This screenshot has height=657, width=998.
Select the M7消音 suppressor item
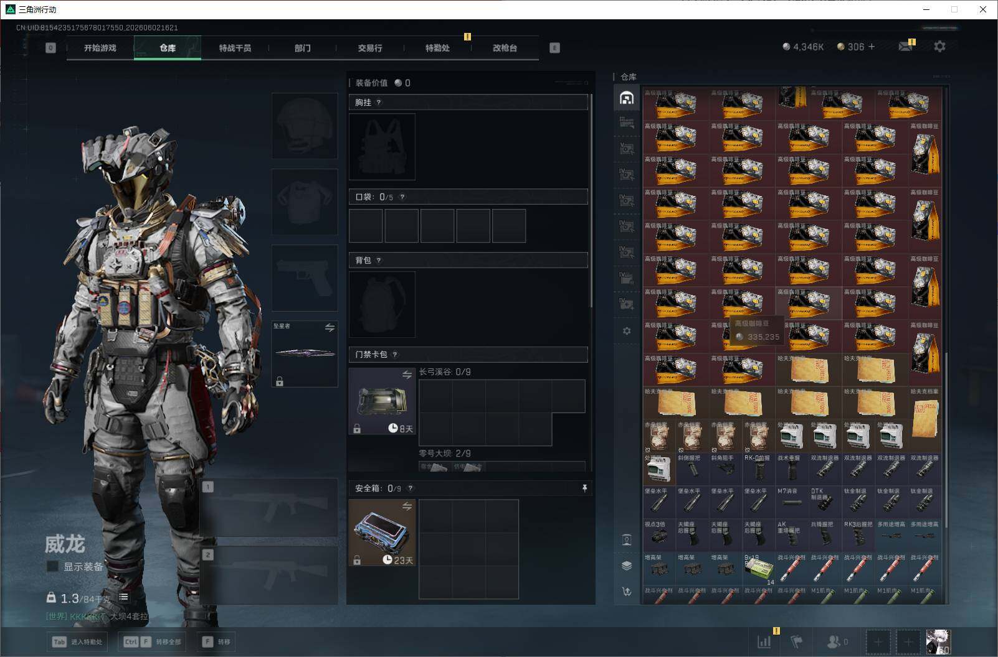(x=792, y=503)
